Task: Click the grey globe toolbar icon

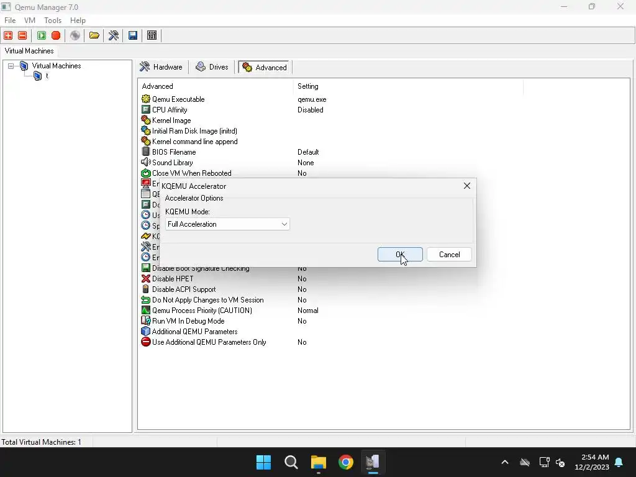Action: [75, 35]
